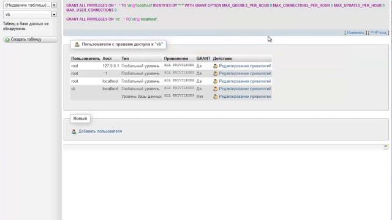This screenshot has height=220, width=392.
Task: Open the PHP-код link
Action: click(379, 32)
